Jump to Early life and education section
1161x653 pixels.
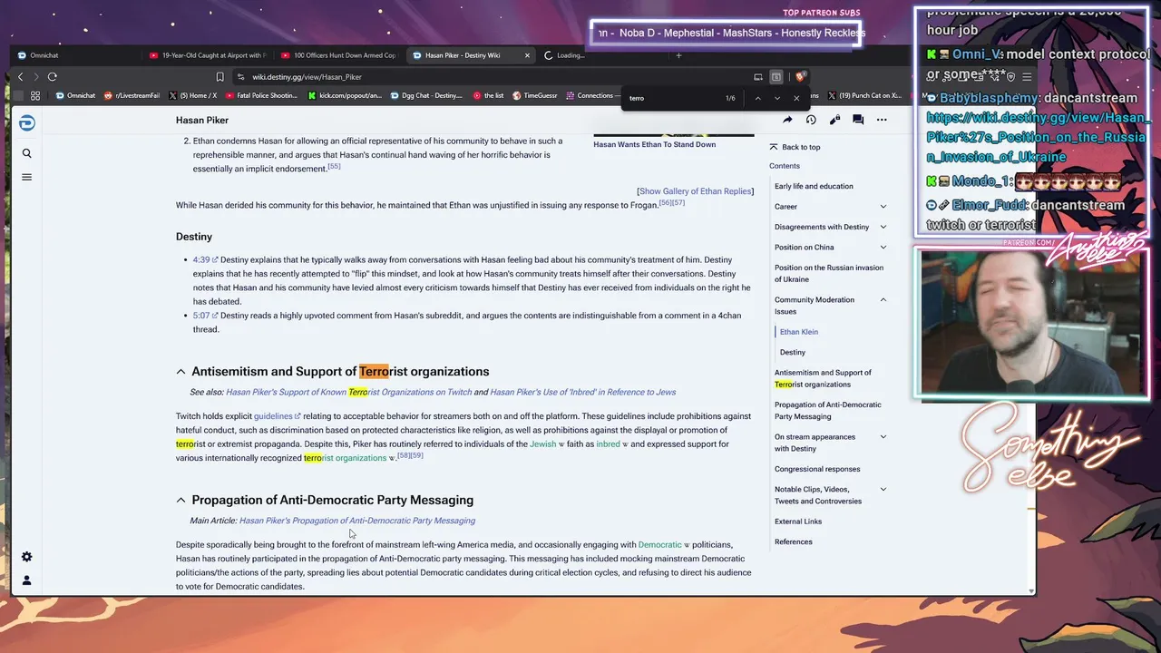coord(814,186)
